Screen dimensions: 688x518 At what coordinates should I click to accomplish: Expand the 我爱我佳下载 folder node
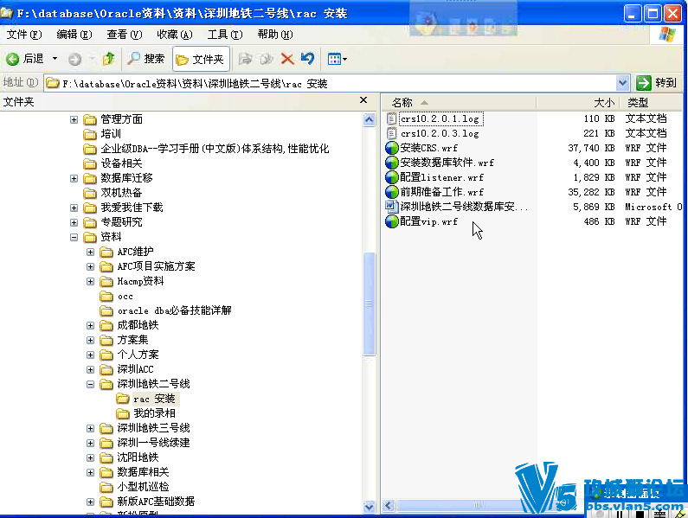(74, 208)
